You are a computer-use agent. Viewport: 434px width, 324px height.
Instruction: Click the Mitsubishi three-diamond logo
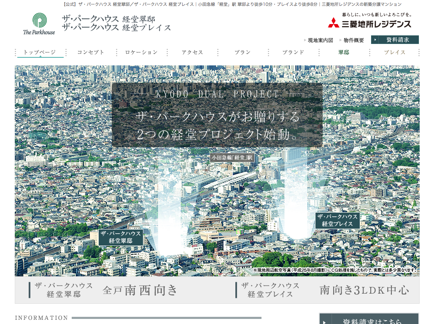pyautogui.click(x=334, y=23)
